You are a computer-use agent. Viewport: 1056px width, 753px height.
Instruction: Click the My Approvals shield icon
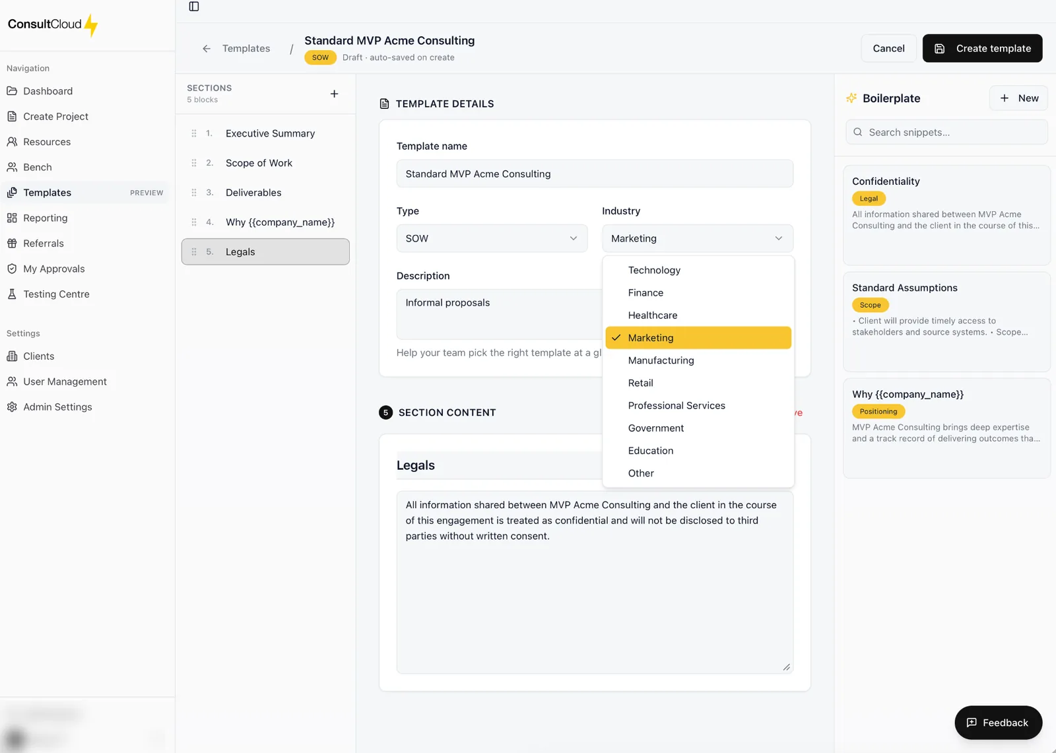tap(12, 269)
